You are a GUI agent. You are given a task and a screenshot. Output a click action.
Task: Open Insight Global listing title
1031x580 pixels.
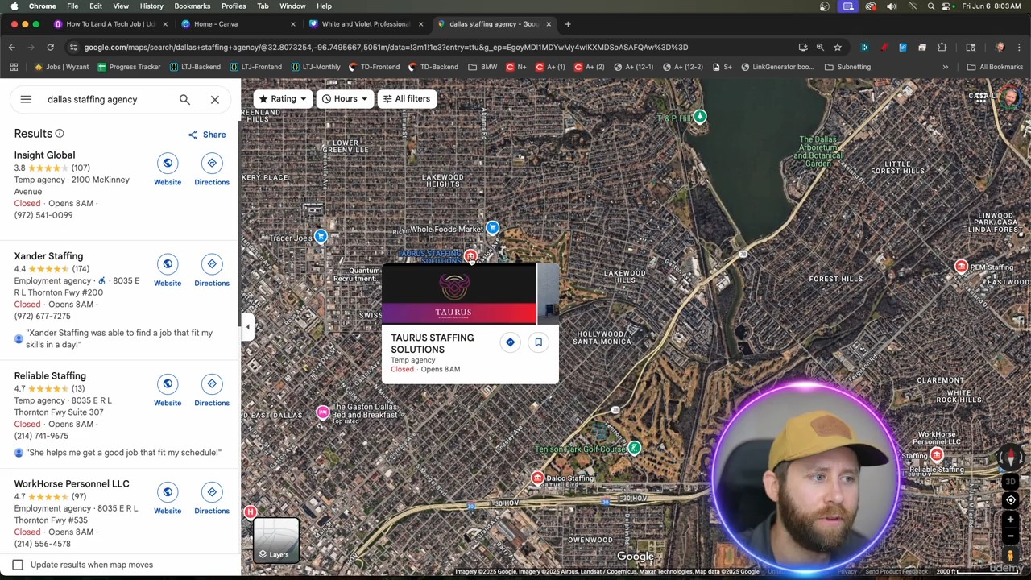[44, 155]
